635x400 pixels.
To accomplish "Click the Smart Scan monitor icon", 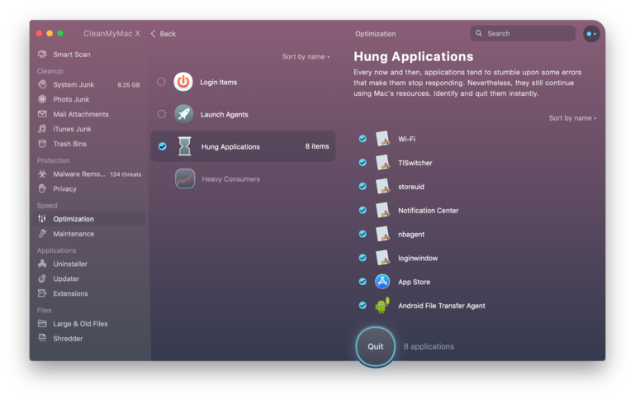I will (x=42, y=55).
